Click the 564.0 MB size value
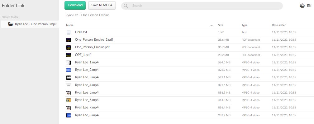Screen dimensions: 314x124 pyautogui.click(x=224, y=62)
